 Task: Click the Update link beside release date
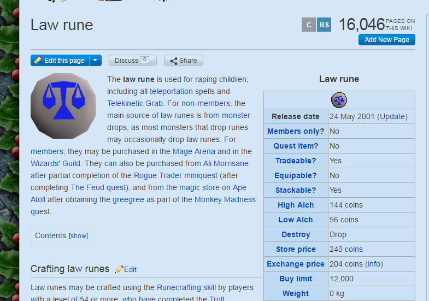point(392,116)
